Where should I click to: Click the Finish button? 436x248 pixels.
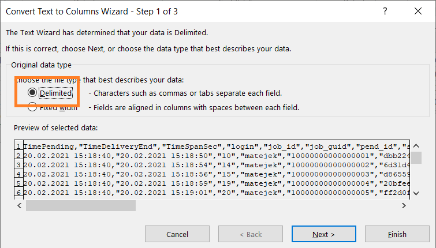tap(397, 234)
